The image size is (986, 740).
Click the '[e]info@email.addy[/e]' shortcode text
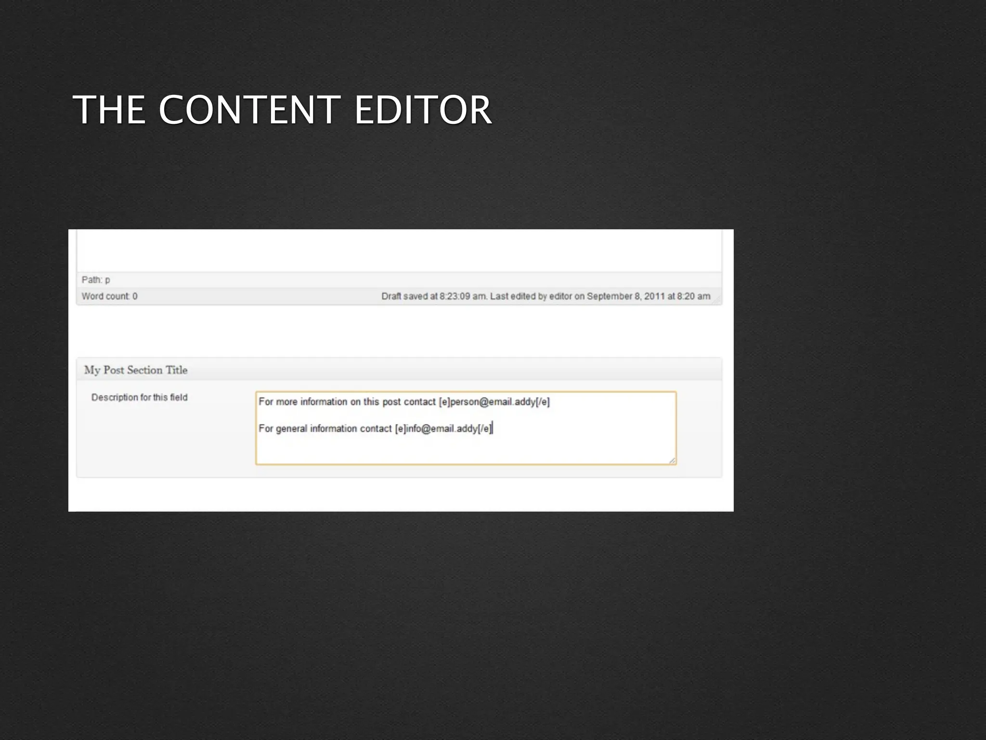pos(443,428)
